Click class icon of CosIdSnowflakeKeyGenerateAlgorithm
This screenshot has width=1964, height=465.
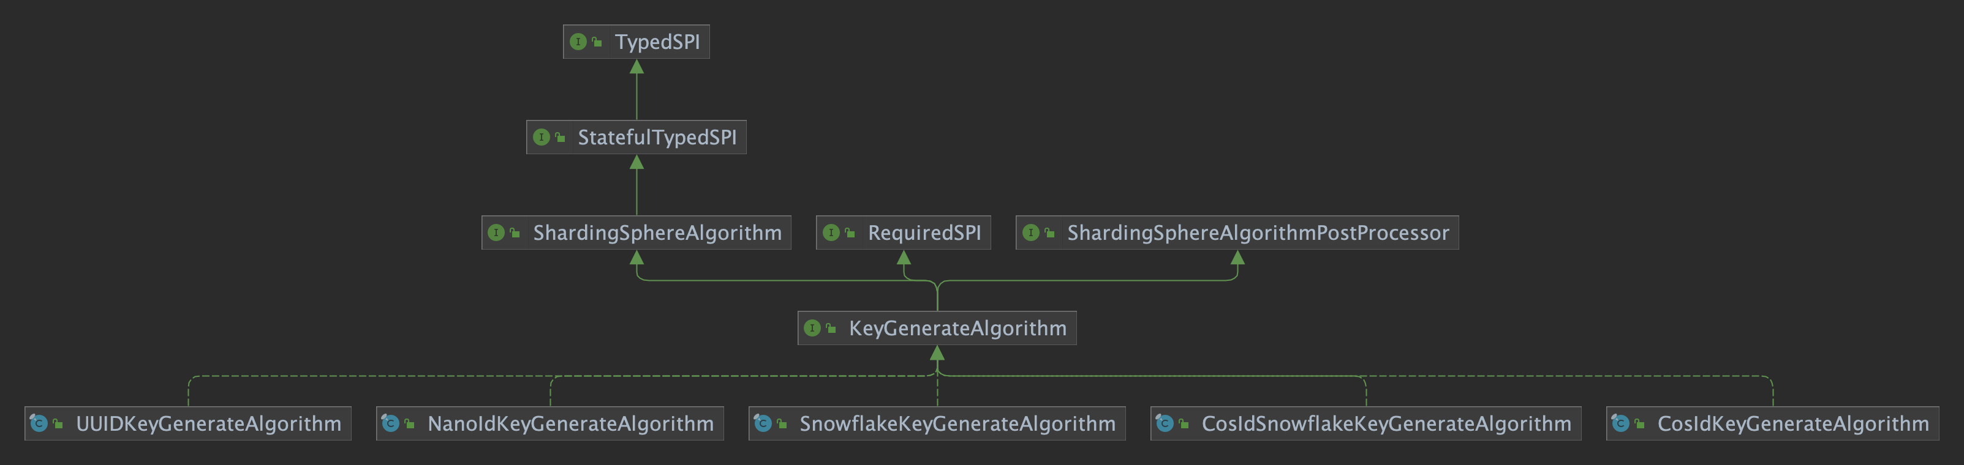click(1164, 423)
